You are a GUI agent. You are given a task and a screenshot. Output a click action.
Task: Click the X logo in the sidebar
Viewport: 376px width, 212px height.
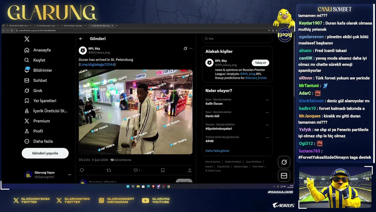(x=27, y=39)
